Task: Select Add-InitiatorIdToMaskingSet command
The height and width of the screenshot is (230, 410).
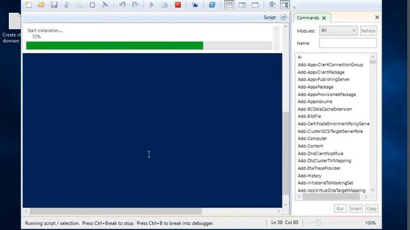Action: [x=325, y=183]
